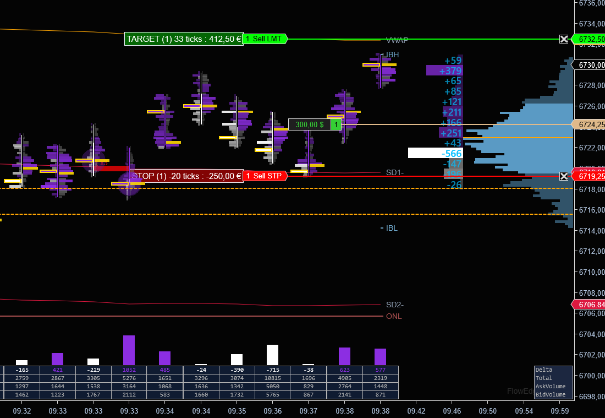
Task: Click the +211 delta value in the profile
Action: (x=452, y=112)
